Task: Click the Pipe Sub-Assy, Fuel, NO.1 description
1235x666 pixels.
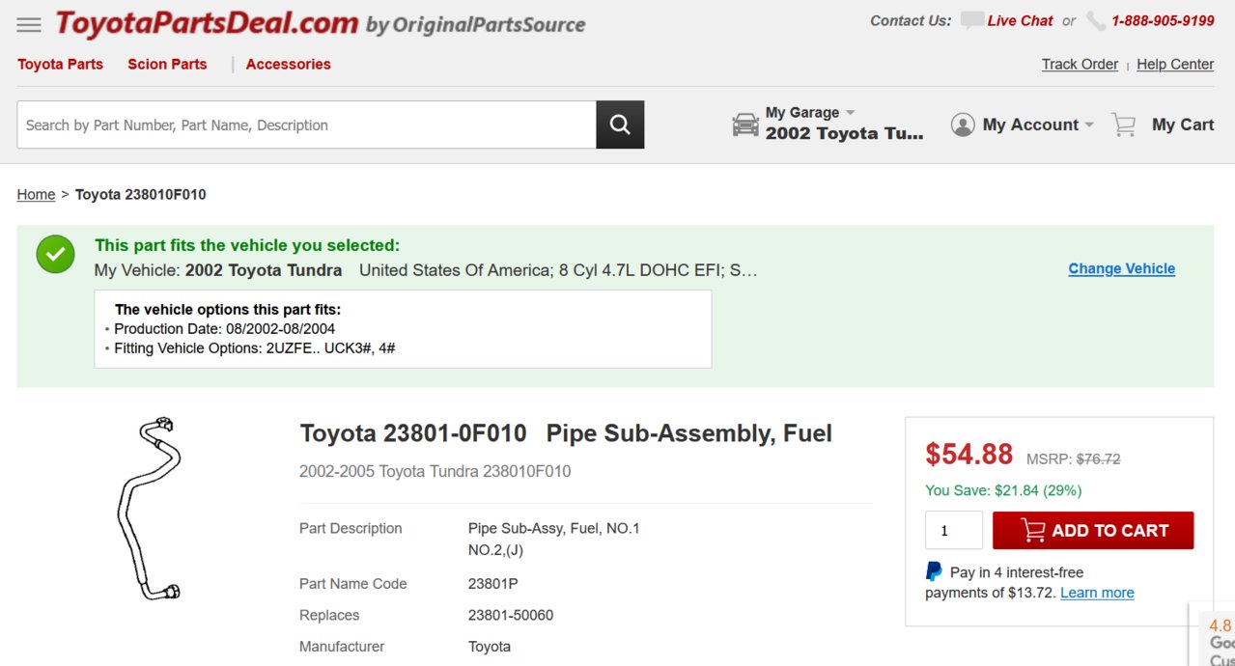Action: (x=554, y=528)
